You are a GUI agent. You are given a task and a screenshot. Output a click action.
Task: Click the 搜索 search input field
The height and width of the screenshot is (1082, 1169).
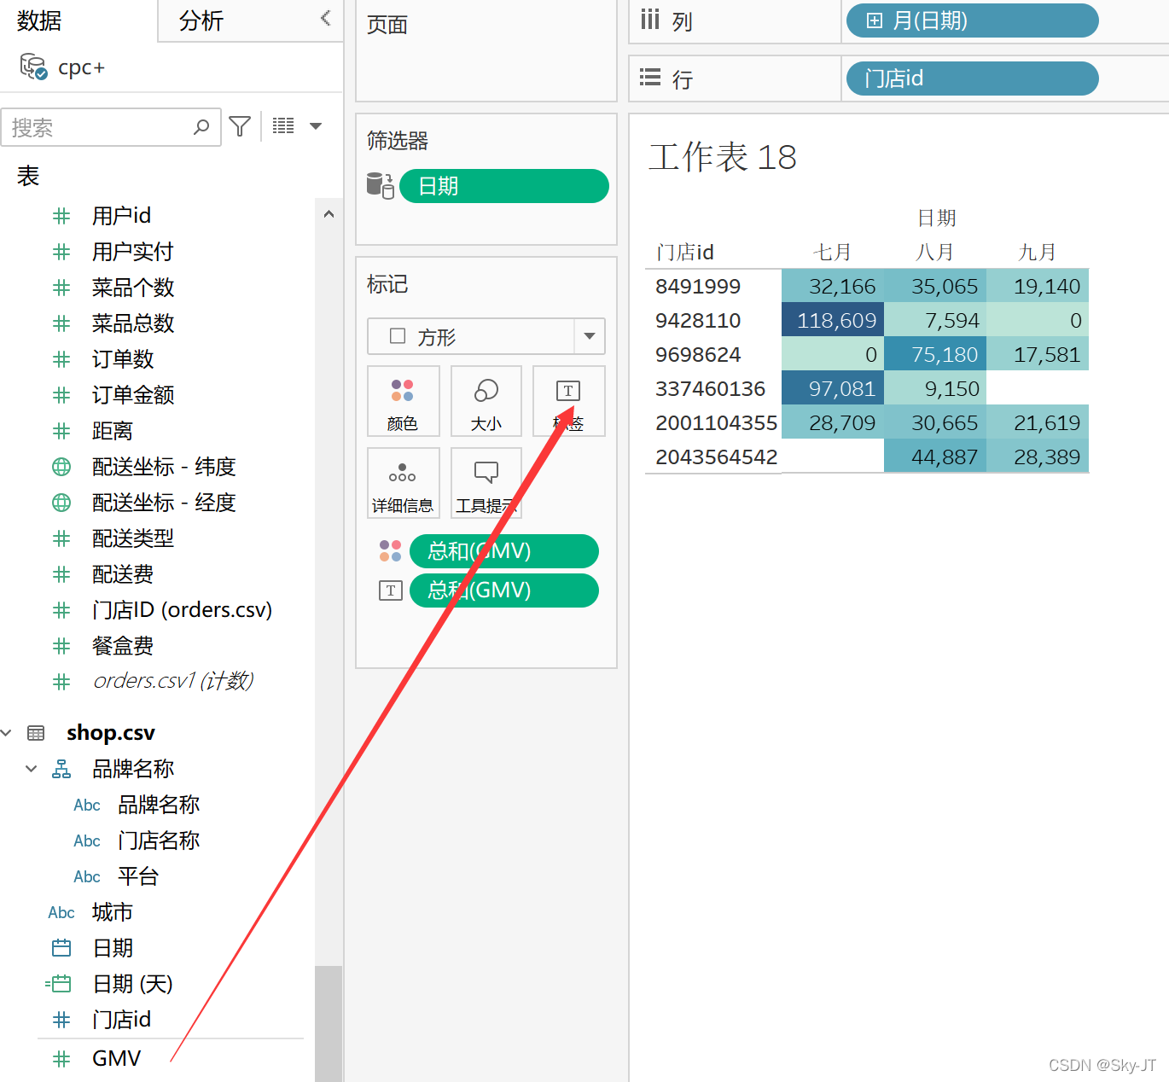pyautogui.click(x=111, y=127)
